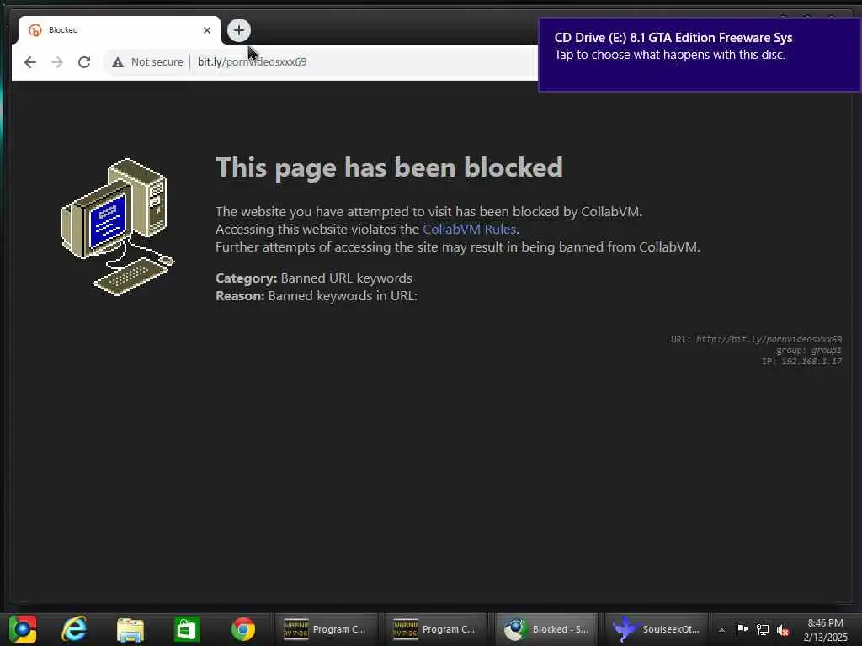This screenshot has height=646, width=862.
Task: Reload the blocked page
Action: [84, 62]
